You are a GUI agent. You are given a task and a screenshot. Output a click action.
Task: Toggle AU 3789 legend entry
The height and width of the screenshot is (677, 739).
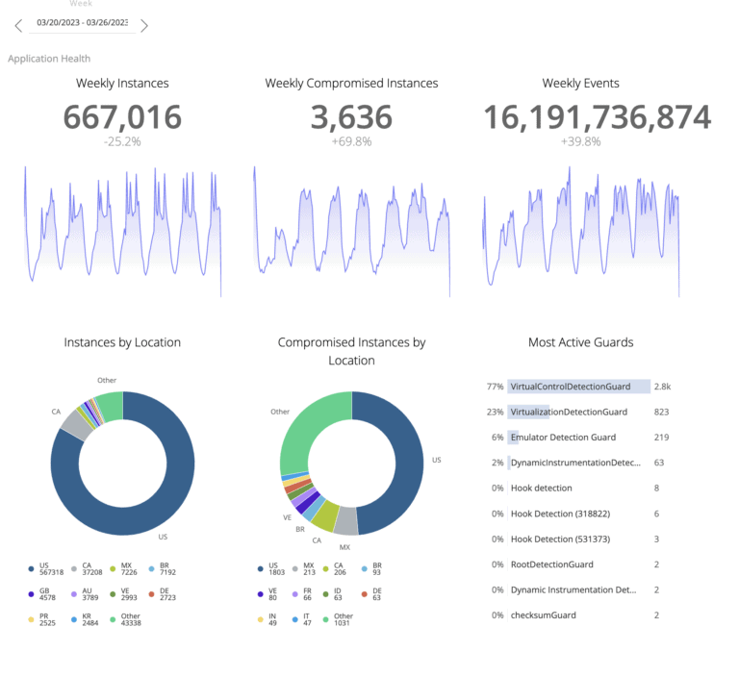[85, 594]
